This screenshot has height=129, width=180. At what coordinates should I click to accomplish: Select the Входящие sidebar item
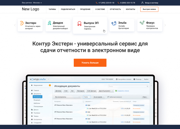pos(37,100)
